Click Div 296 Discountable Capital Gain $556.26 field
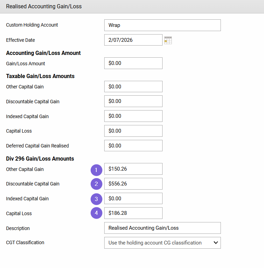The width and height of the screenshot is (264, 268). tap(133, 184)
